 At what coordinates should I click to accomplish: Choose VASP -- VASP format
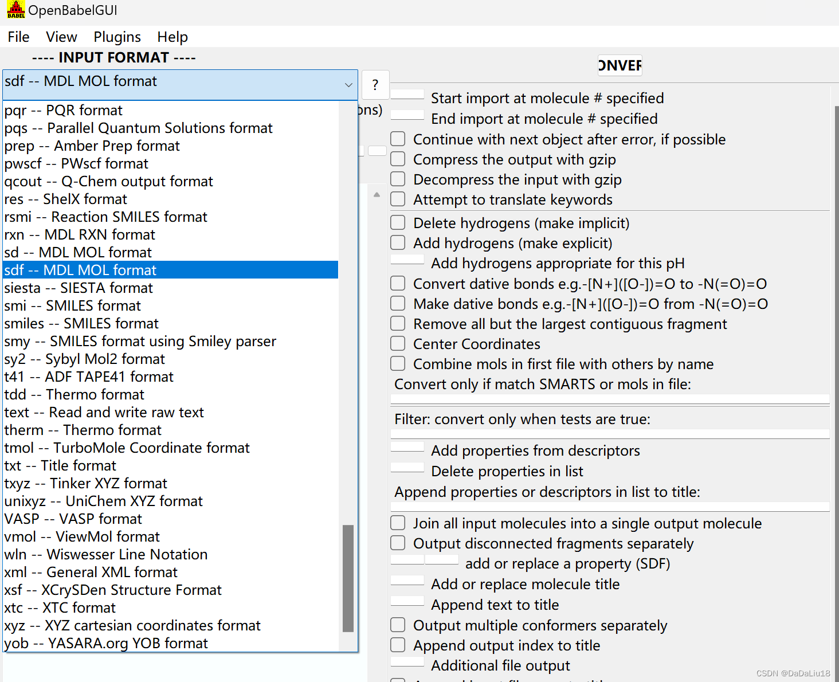170,519
